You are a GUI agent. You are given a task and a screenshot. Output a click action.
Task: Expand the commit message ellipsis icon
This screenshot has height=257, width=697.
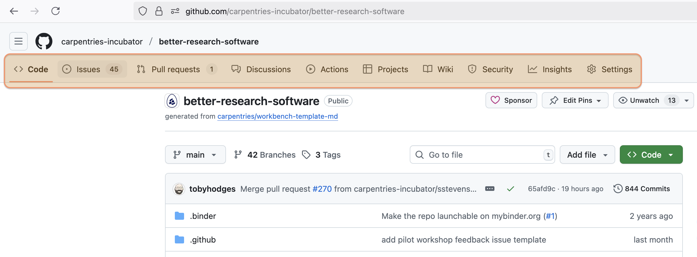point(490,189)
